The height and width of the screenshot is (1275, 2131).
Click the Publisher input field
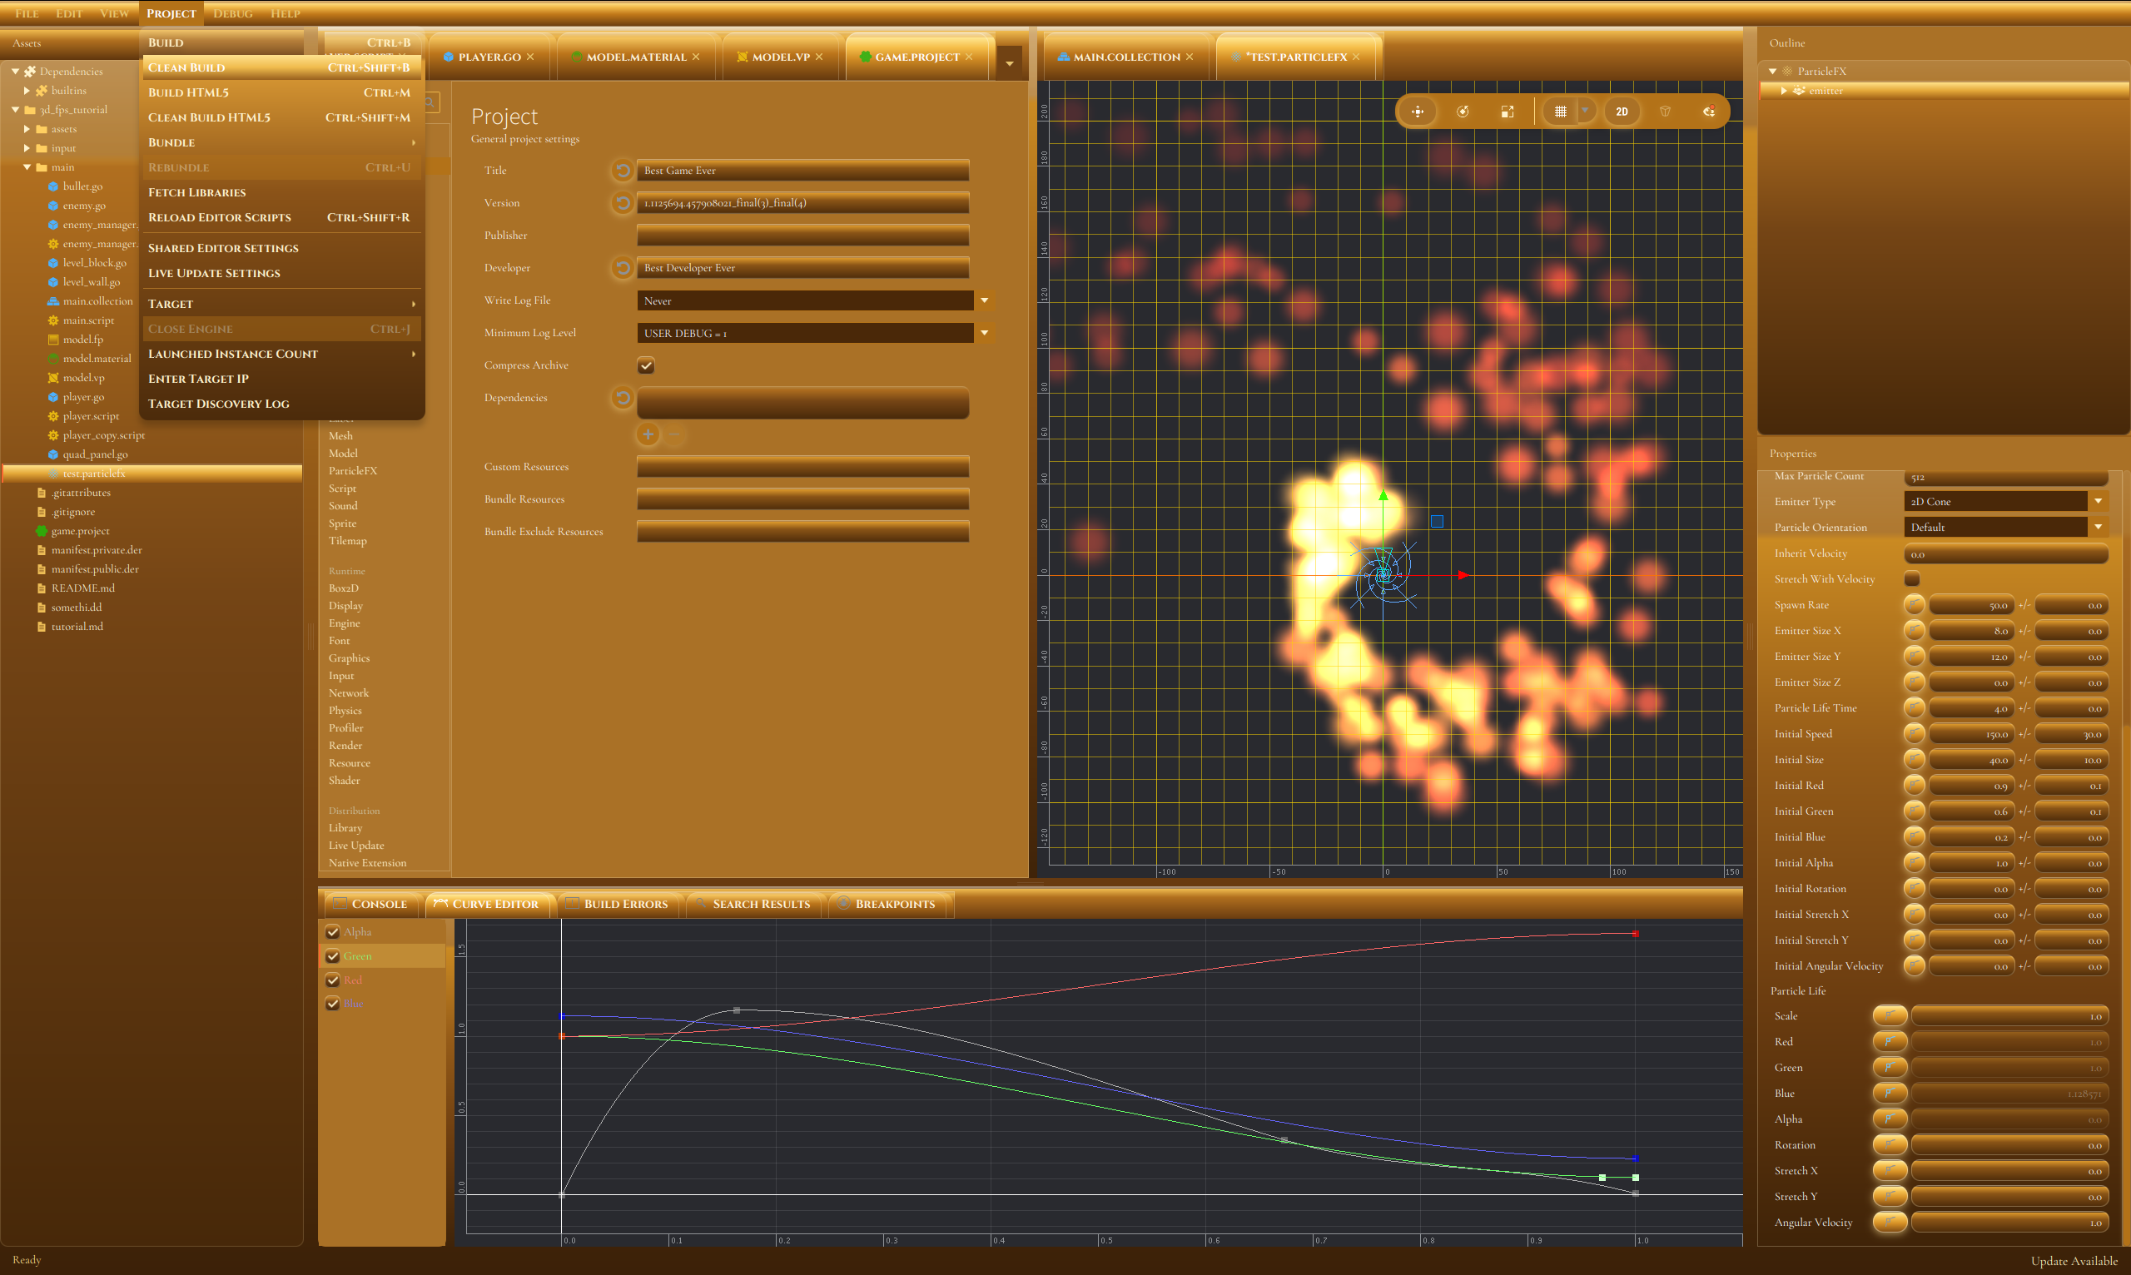click(x=802, y=236)
